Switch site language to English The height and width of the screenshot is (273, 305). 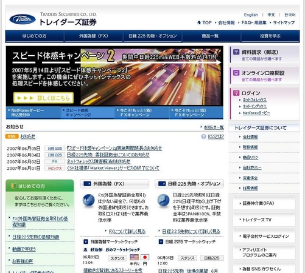[x=251, y=15]
